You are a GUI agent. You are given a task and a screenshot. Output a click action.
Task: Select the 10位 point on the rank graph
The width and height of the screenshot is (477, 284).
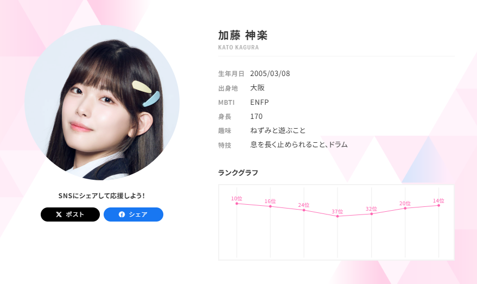pyautogui.click(x=237, y=203)
